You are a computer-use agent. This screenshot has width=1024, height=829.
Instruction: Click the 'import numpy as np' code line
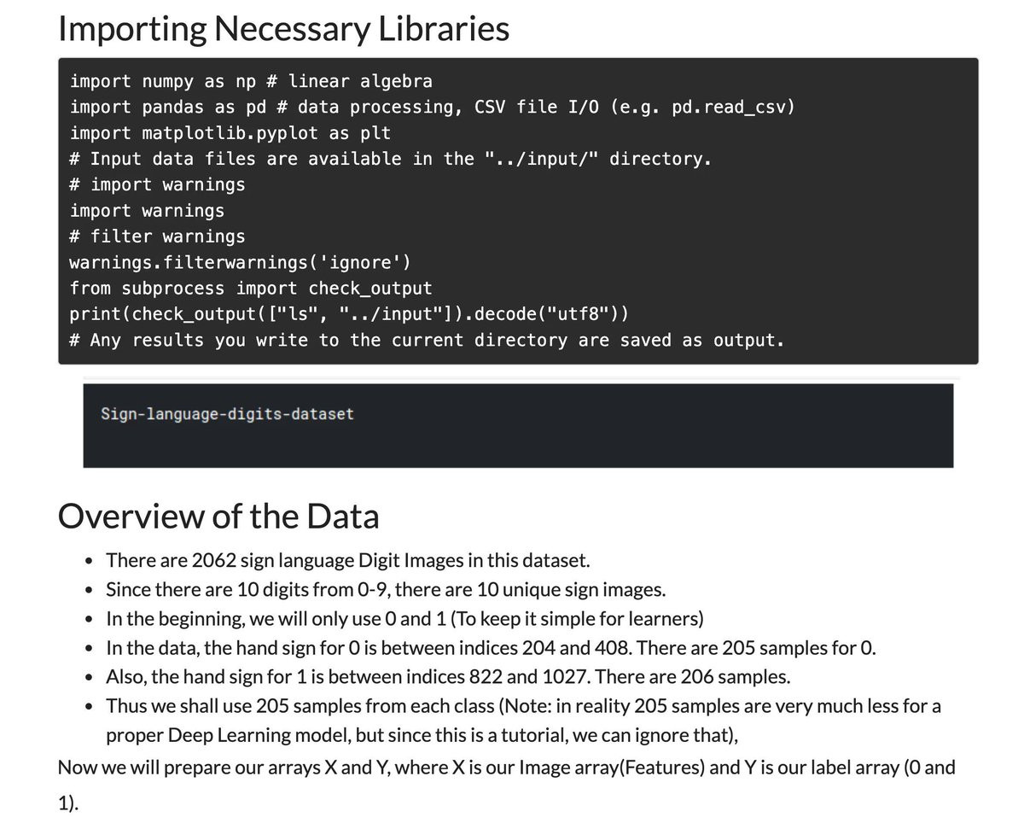(251, 81)
